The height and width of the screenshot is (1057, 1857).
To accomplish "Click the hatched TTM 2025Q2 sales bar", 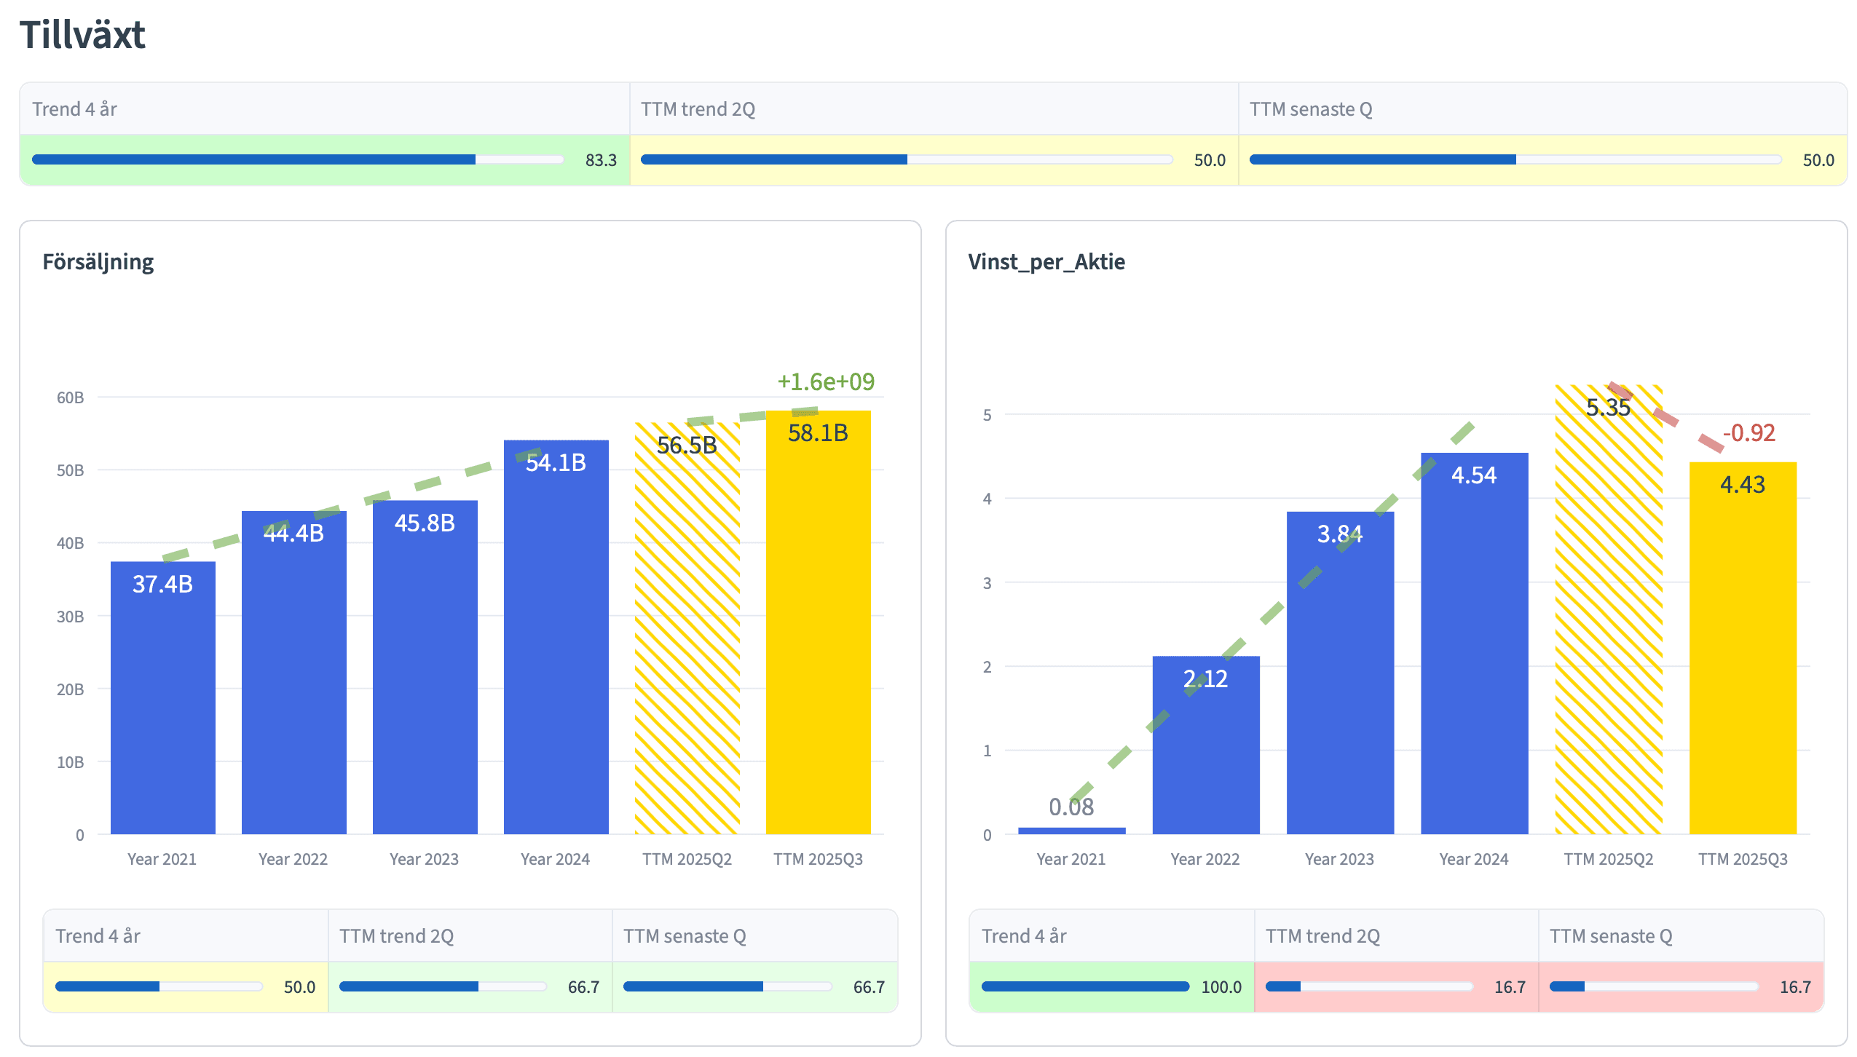I will pos(687,628).
